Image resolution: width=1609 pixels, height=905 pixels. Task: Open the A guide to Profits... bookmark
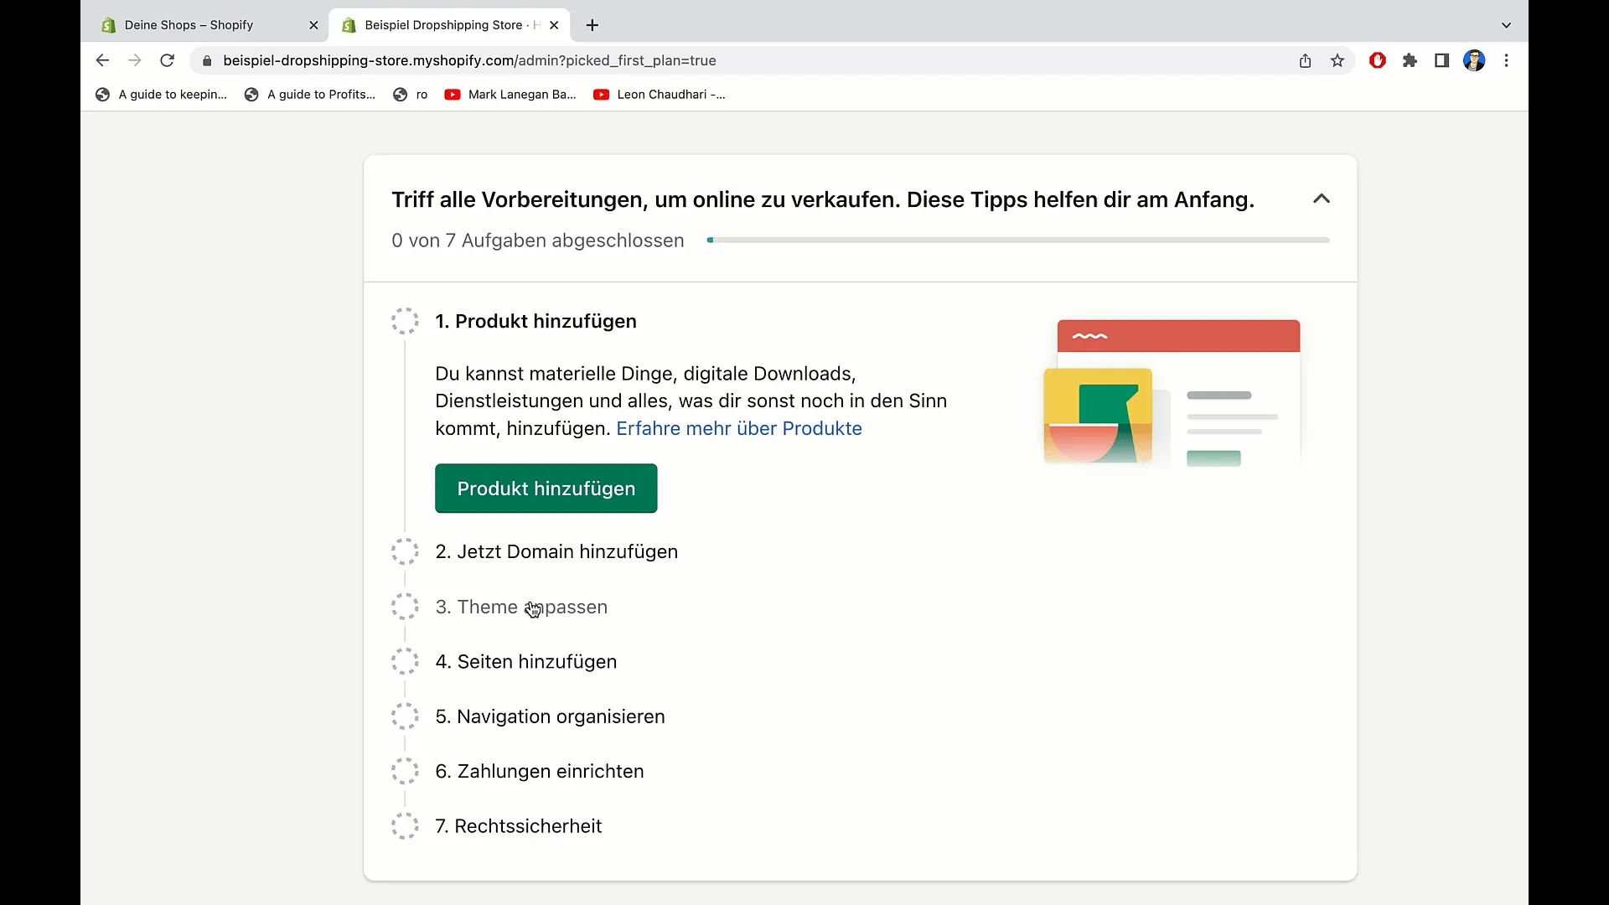[x=310, y=95]
